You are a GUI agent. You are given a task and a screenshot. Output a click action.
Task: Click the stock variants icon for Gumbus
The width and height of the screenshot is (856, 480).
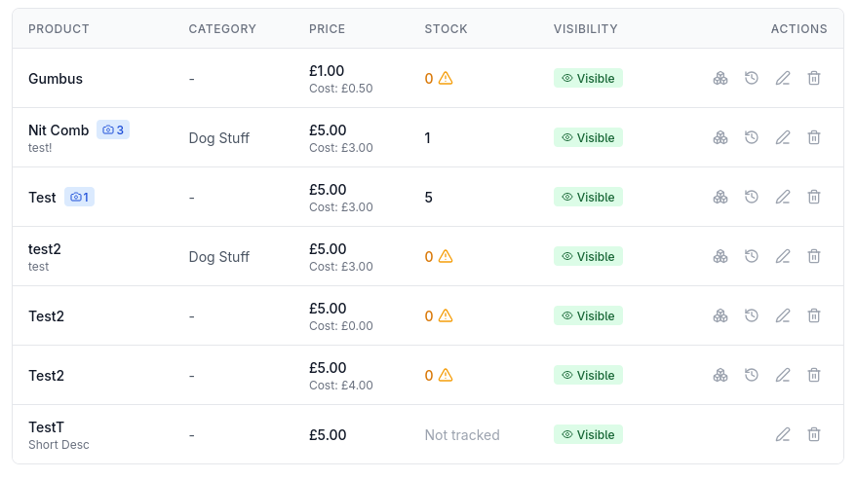(x=720, y=78)
